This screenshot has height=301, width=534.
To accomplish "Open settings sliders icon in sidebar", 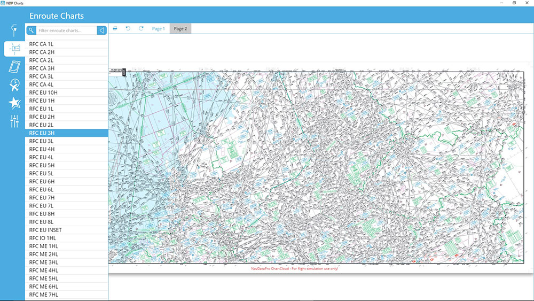I will coord(14,121).
